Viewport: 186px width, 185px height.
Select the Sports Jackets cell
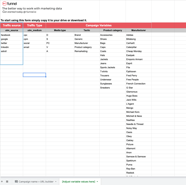click(112, 67)
